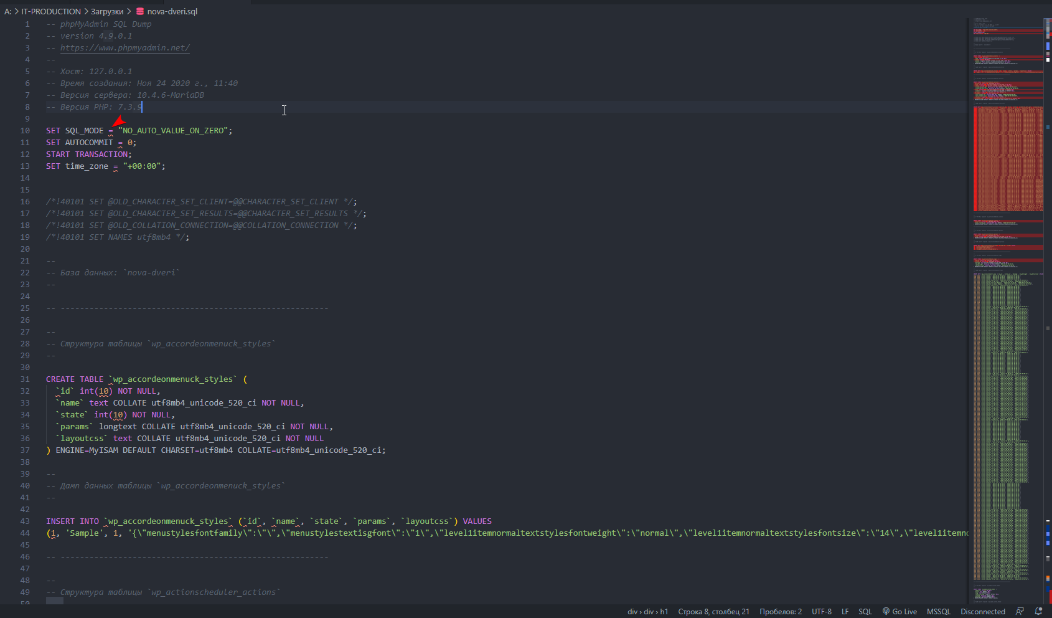This screenshot has height=618, width=1052.
Task: Click the VALUES keyword on line 43
Action: [477, 521]
